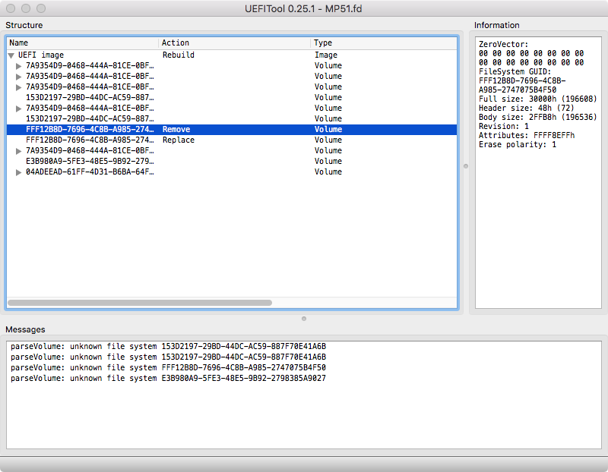Sort by the Name column header
Screen dimensions: 608x472
(82, 43)
